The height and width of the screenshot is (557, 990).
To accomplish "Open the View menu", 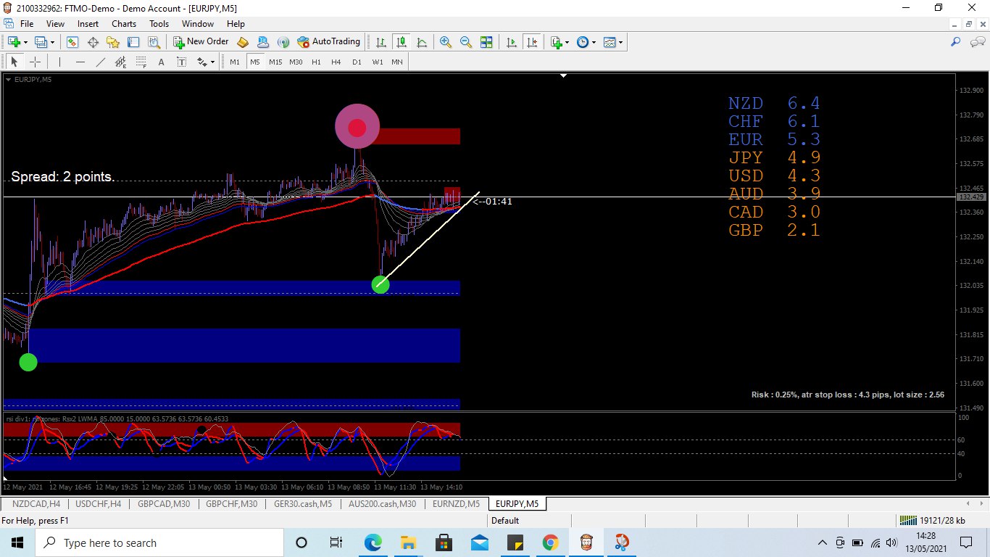I will 56,24.
